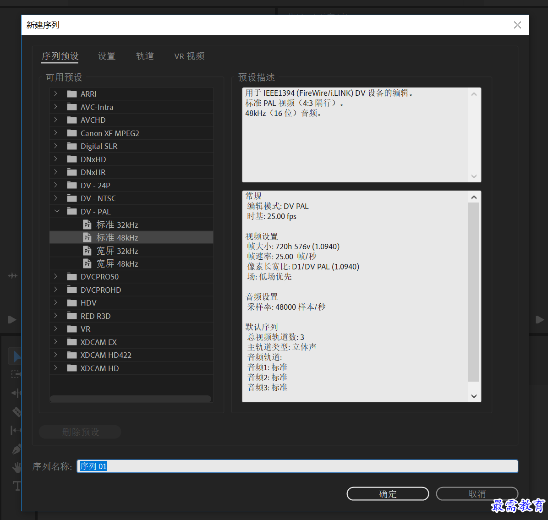The height and width of the screenshot is (520, 548).
Task: Select the Pen tool in background toolbar
Action: click(x=17, y=449)
